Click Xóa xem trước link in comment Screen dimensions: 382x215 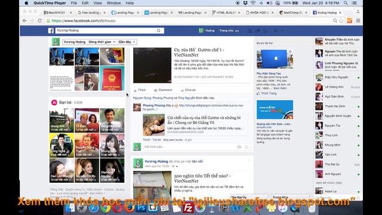tap(173, 140)
